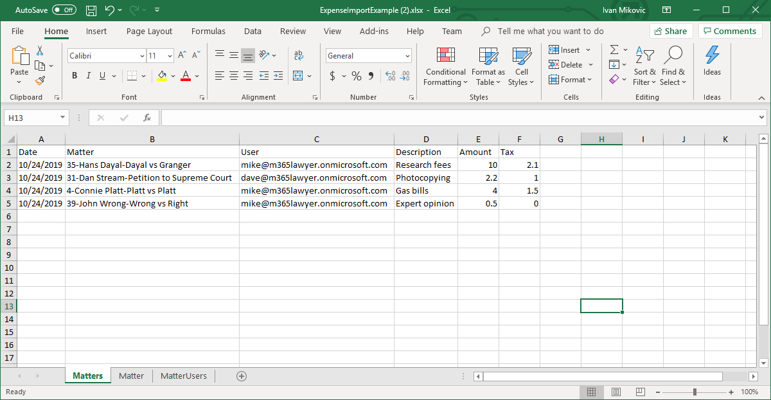The width and height of the screenshot is (771, 400).
Task: Open the Comments button
Action: coord(730,31)
